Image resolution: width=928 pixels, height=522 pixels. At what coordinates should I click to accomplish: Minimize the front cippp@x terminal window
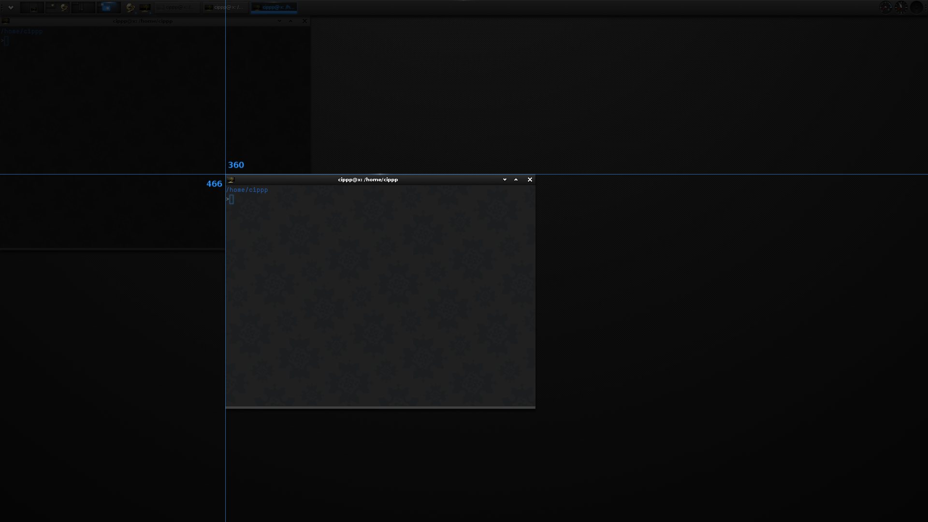tap(505, 179)
